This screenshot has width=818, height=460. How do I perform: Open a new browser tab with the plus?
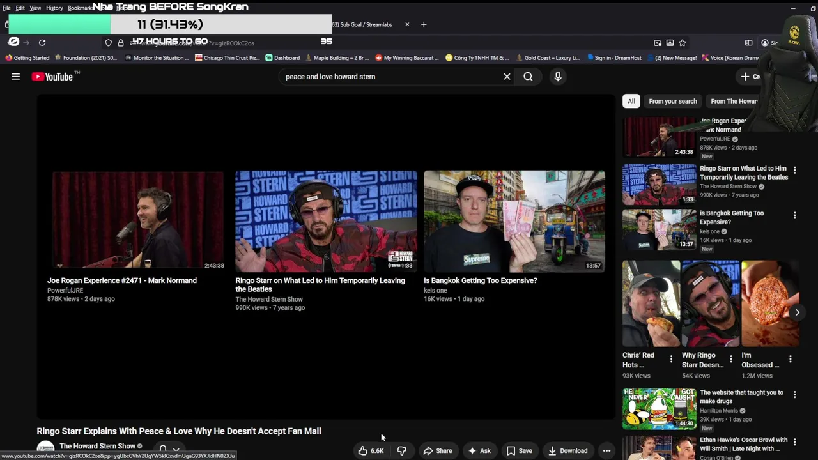423,24
